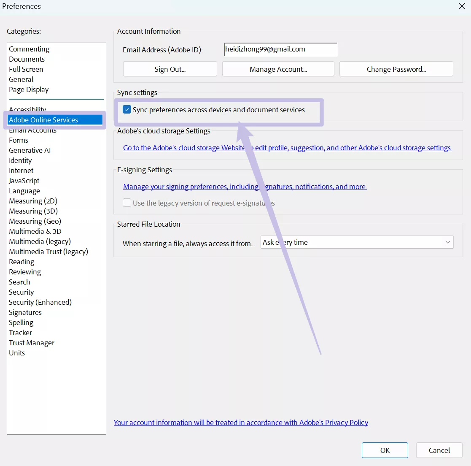Viewport: 471px width, 466px height.
Task: Toggle sync preferences across devices checkbox
Action: click(127, 109)
